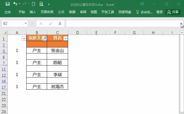Open ribbon display options icon
This screenshot has width=184, height=114.
point(142,4)
